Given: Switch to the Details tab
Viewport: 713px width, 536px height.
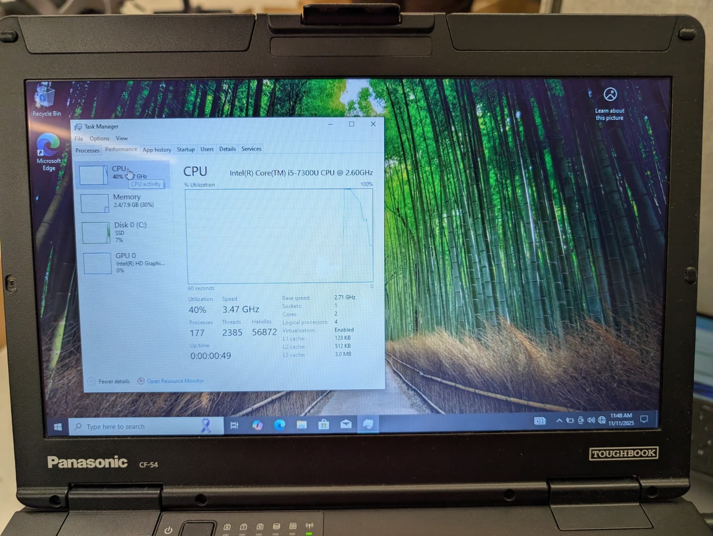Looking at the screenshot, I should (227, 149).
